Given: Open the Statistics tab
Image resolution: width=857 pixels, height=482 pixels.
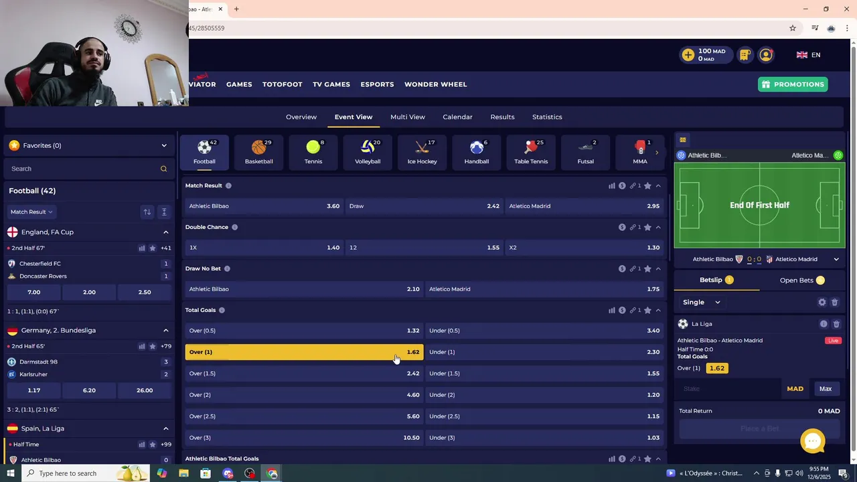Looking at the screenshot, I should pos(547,116).
